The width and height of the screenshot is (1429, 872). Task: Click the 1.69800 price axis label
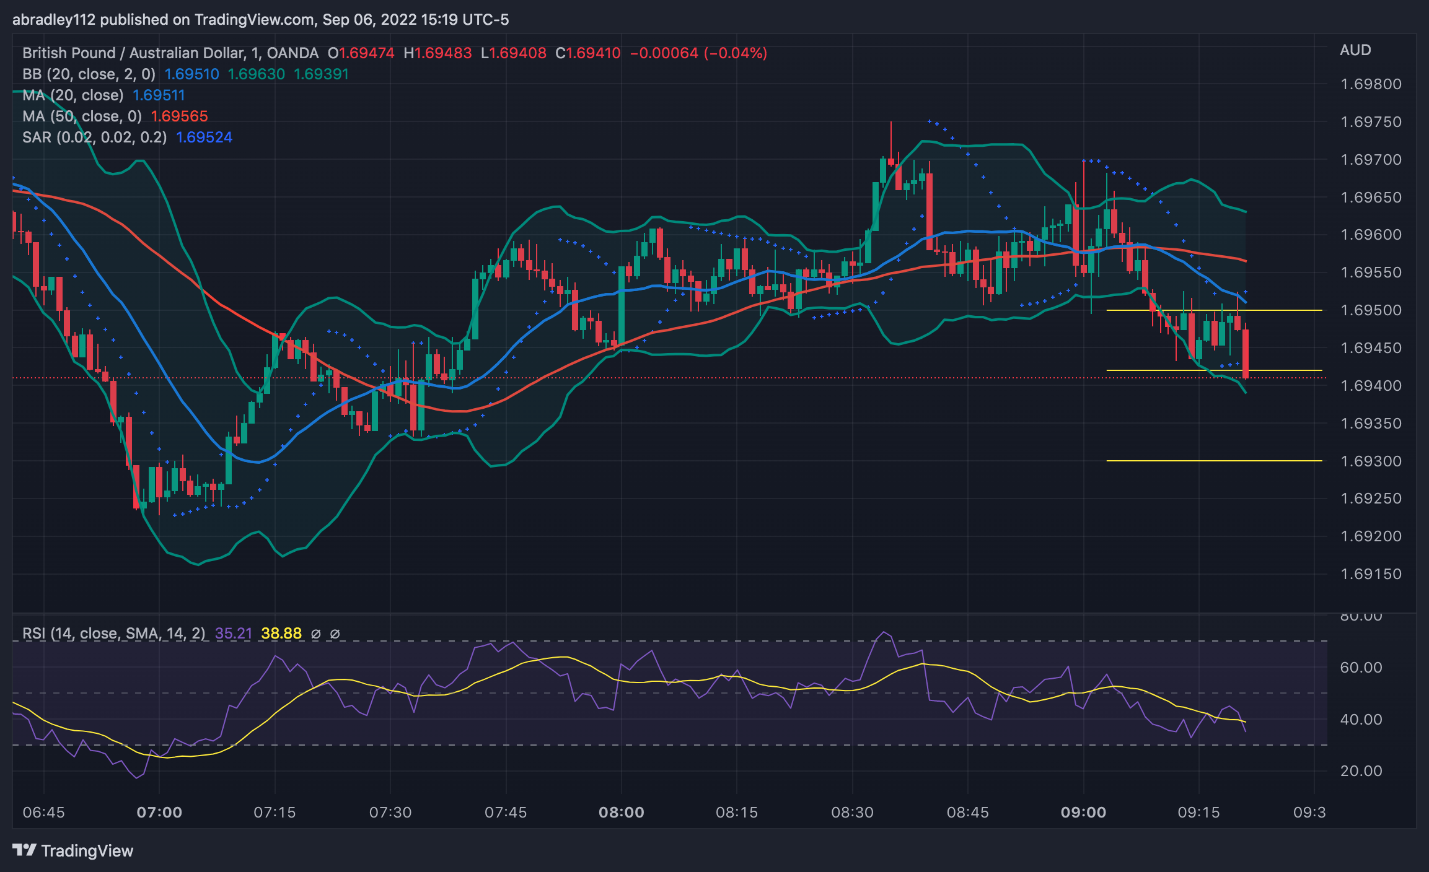click(x=1371, y=84)
